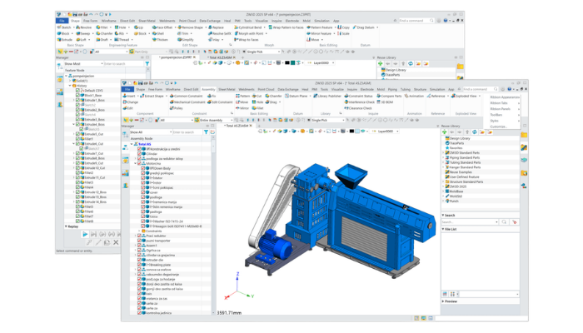583x333 pixels.
Task: Open ZW3D Standard Parts in Reuse Library
Action: 465,152
